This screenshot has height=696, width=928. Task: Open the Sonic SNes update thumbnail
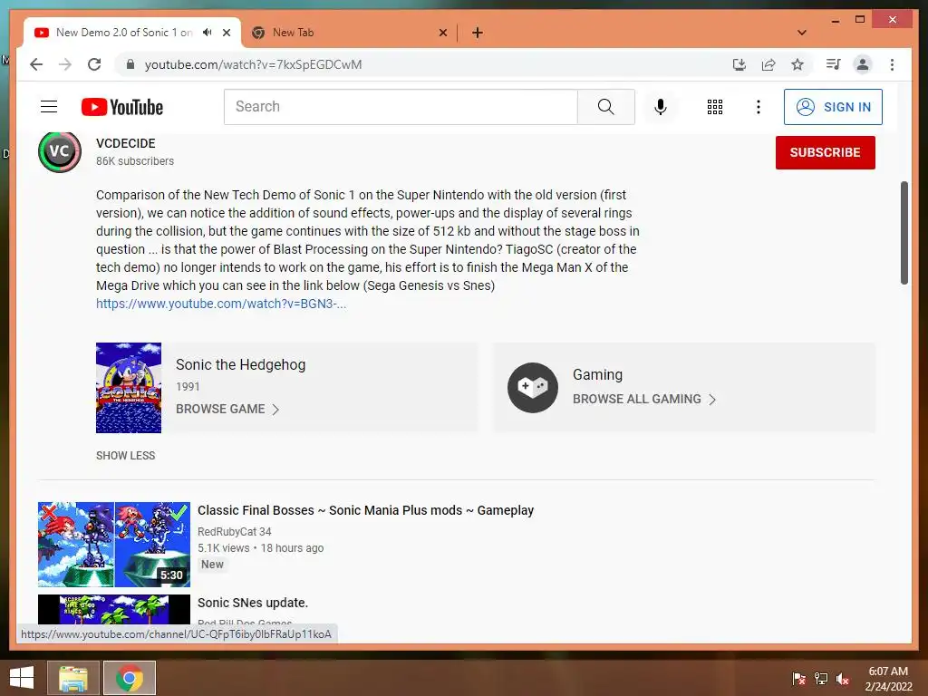(113, 610)
